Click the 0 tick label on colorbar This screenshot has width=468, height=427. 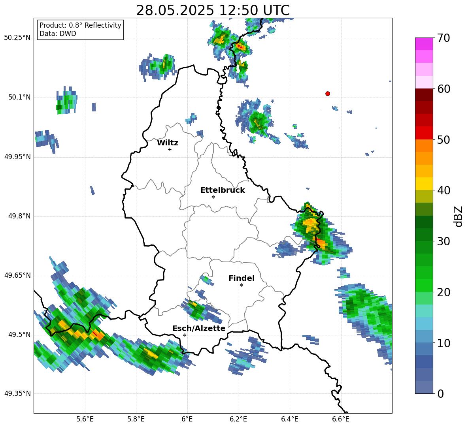[x=440, y=393]
